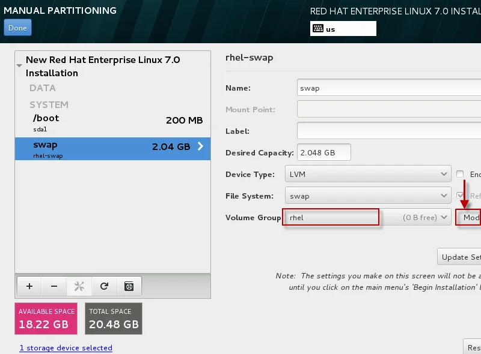Viewport: 481px width, 354px height.
Task: Click the reload storage configuration icon
Action: pyautogui.click(x=104, y=287)
